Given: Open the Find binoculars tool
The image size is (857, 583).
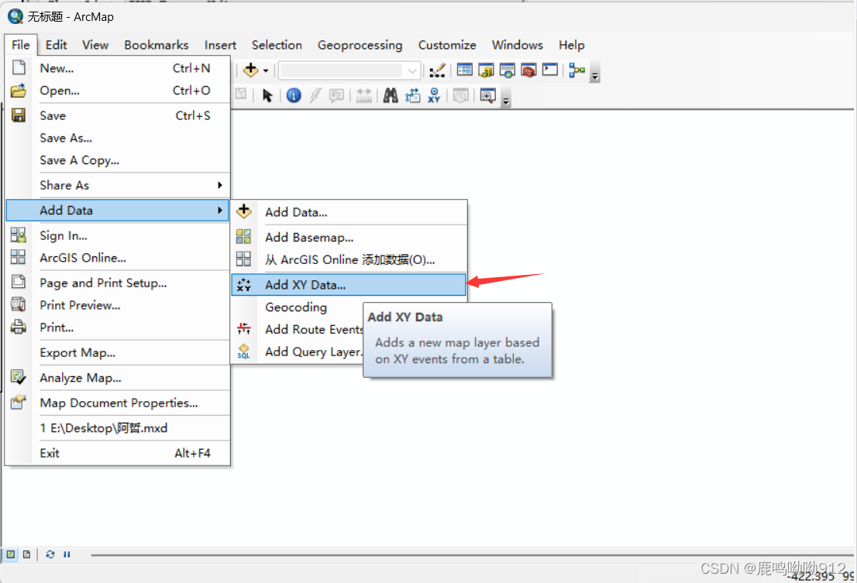Looking at the screenshot, I should tap(391, 95).
